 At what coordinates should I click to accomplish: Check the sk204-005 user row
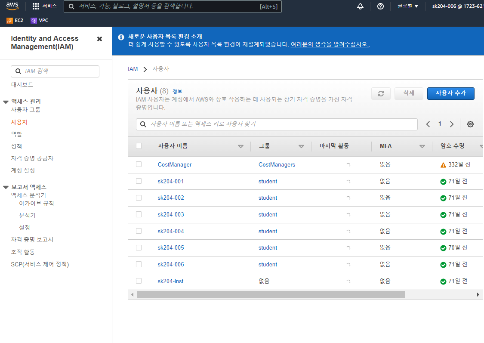pyautogui.click(x=139, y=247)
